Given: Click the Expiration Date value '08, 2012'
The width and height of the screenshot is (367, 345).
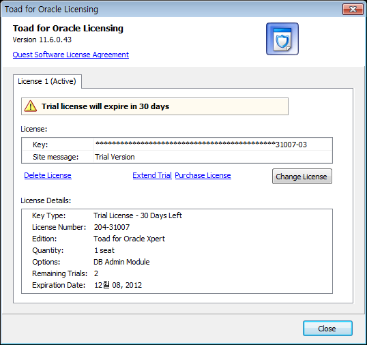Looking at the screenshot, I should coord(127,285).
